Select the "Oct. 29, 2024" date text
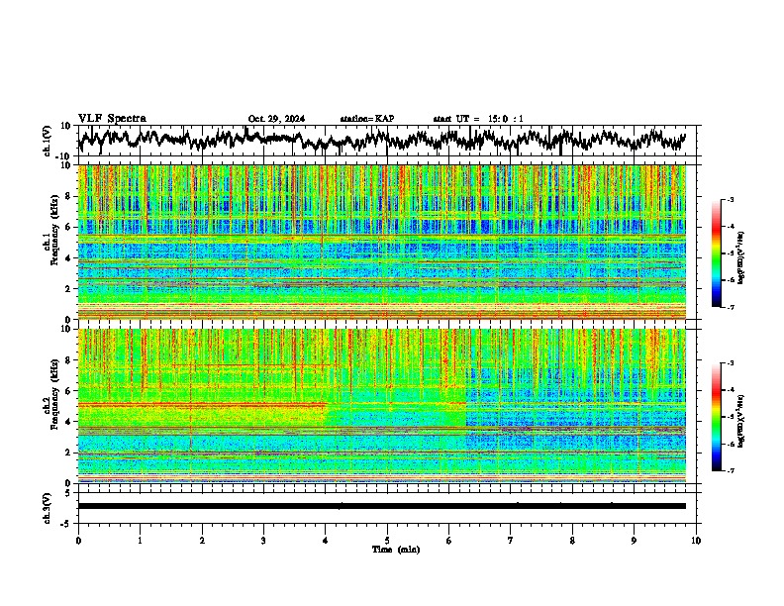784x606 pixels. (276, 119)
